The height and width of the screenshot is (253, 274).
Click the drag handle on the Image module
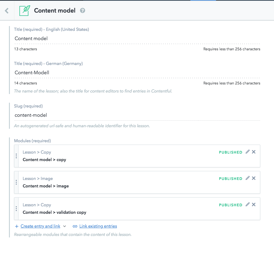pos(16,182)
